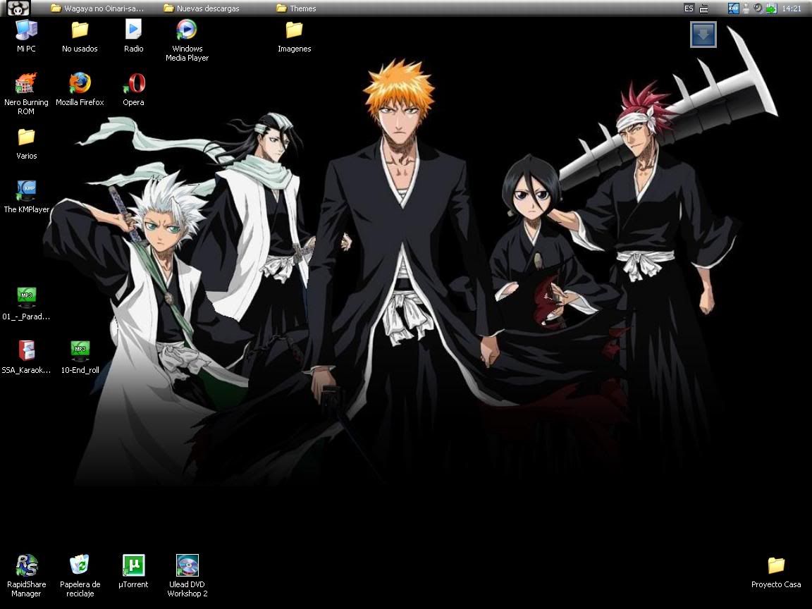Click the 14:21 clock
812x609 pixels.
pos(792,8)
